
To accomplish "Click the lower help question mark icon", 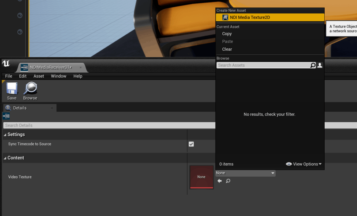I will 20,32.
